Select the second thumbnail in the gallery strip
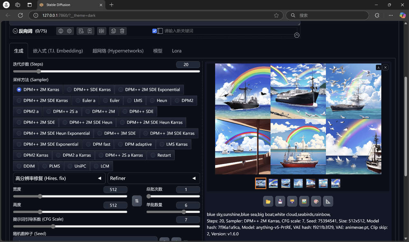Image resolution: width=409 pixels, height=242 pixels. 273,183
